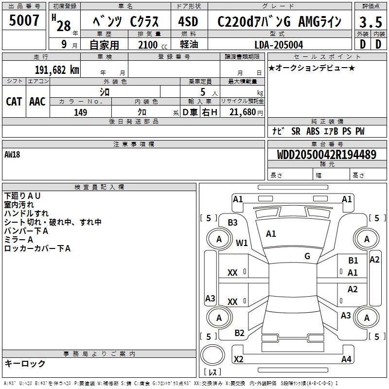Select chassis number WDD2050042R194489
This screenshot has width=389, height=389.
327,155
